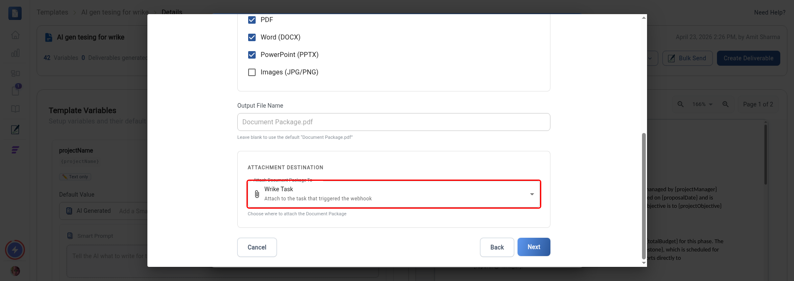Open AI gen tesing for wrike breadcrumb
794x281 pixels.
click(115, 12)
